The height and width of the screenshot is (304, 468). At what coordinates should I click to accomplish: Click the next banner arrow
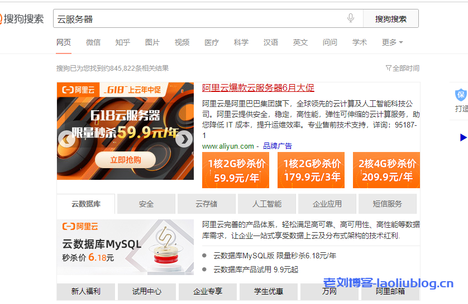point(184,139)
